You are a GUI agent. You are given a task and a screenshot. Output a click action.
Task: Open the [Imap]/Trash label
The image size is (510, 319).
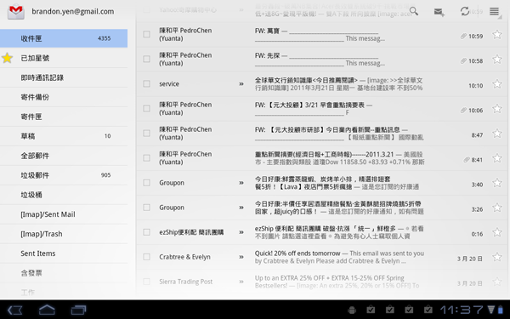point(64,234)
